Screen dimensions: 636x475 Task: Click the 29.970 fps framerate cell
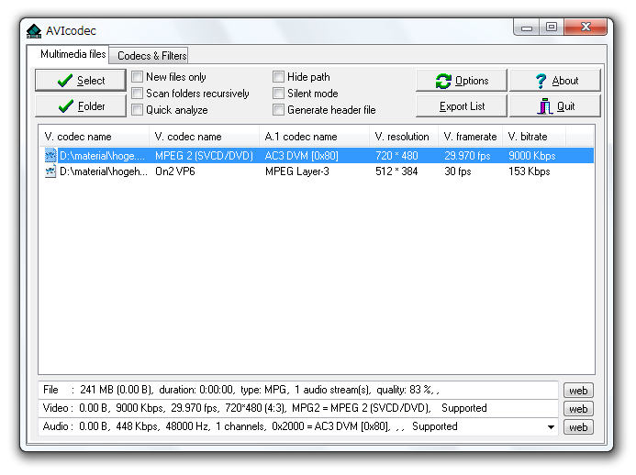coord(467,156)
